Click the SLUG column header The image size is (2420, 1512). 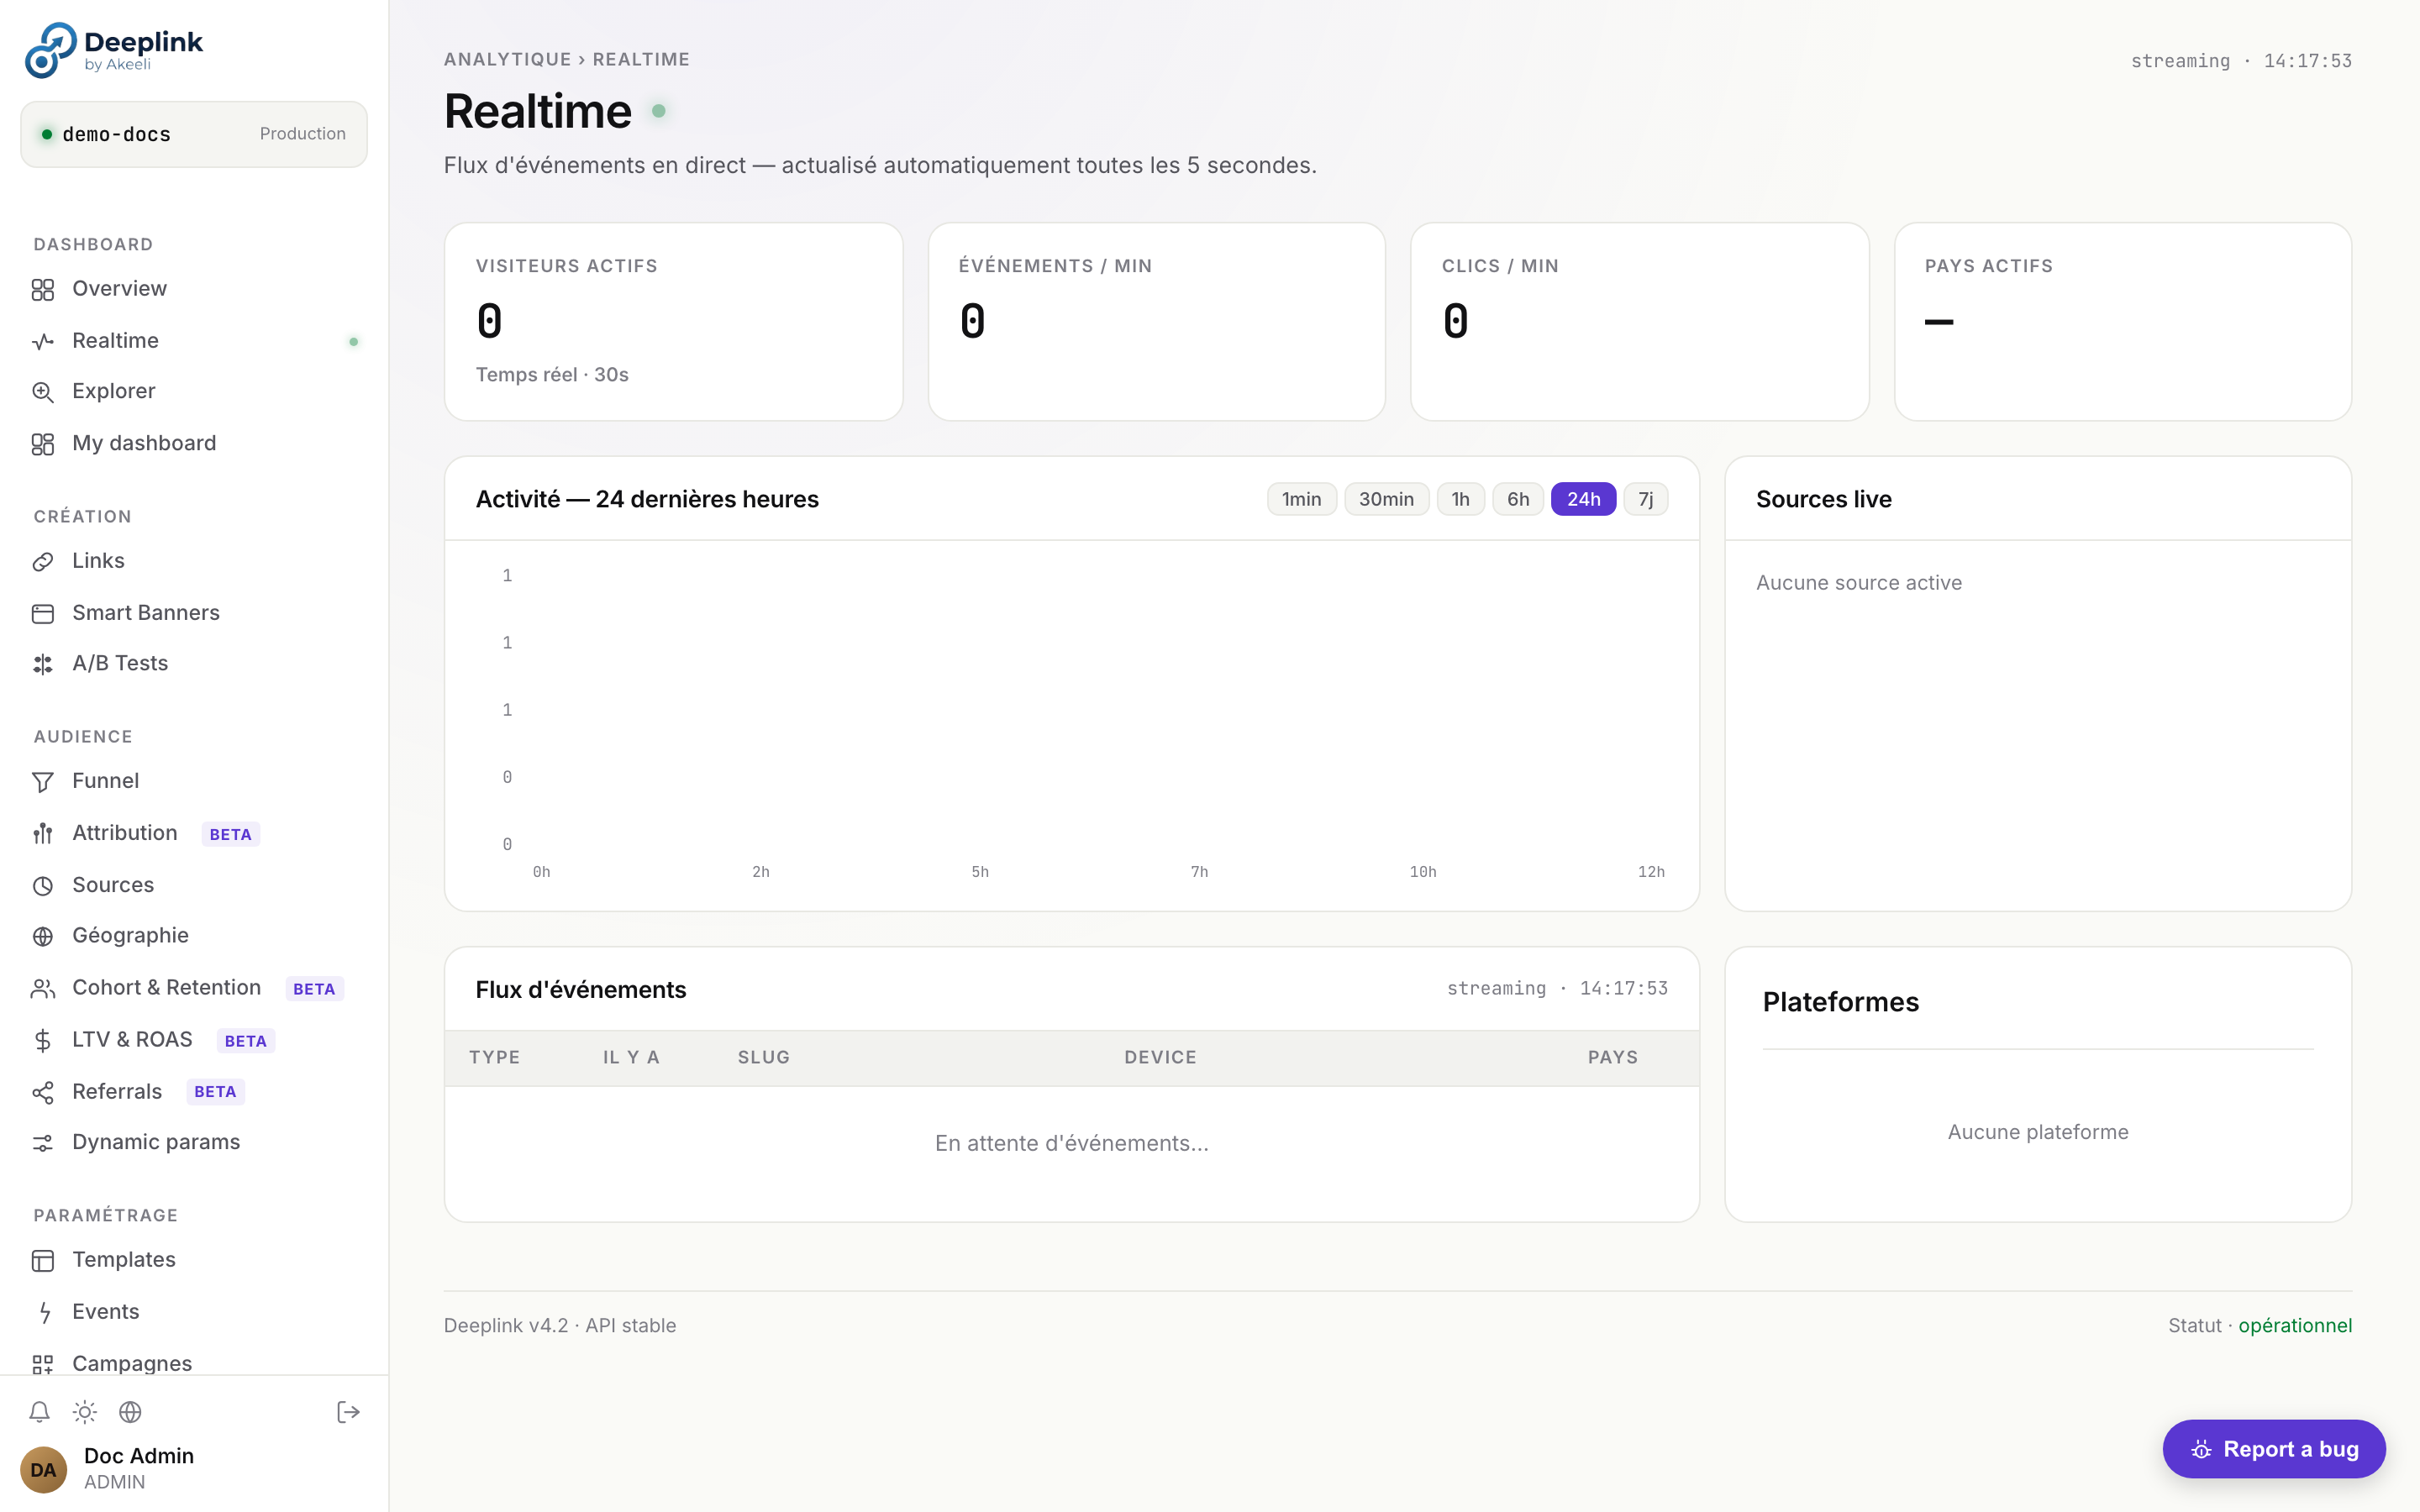(x=764, y=1058)
